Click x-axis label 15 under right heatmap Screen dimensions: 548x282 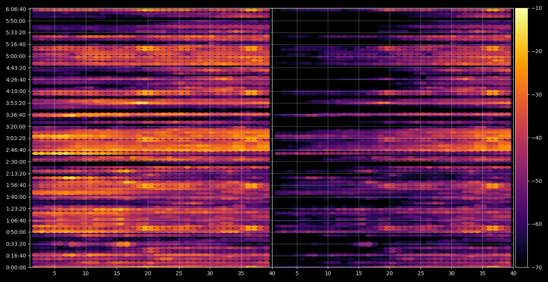(x=358, y=273)
